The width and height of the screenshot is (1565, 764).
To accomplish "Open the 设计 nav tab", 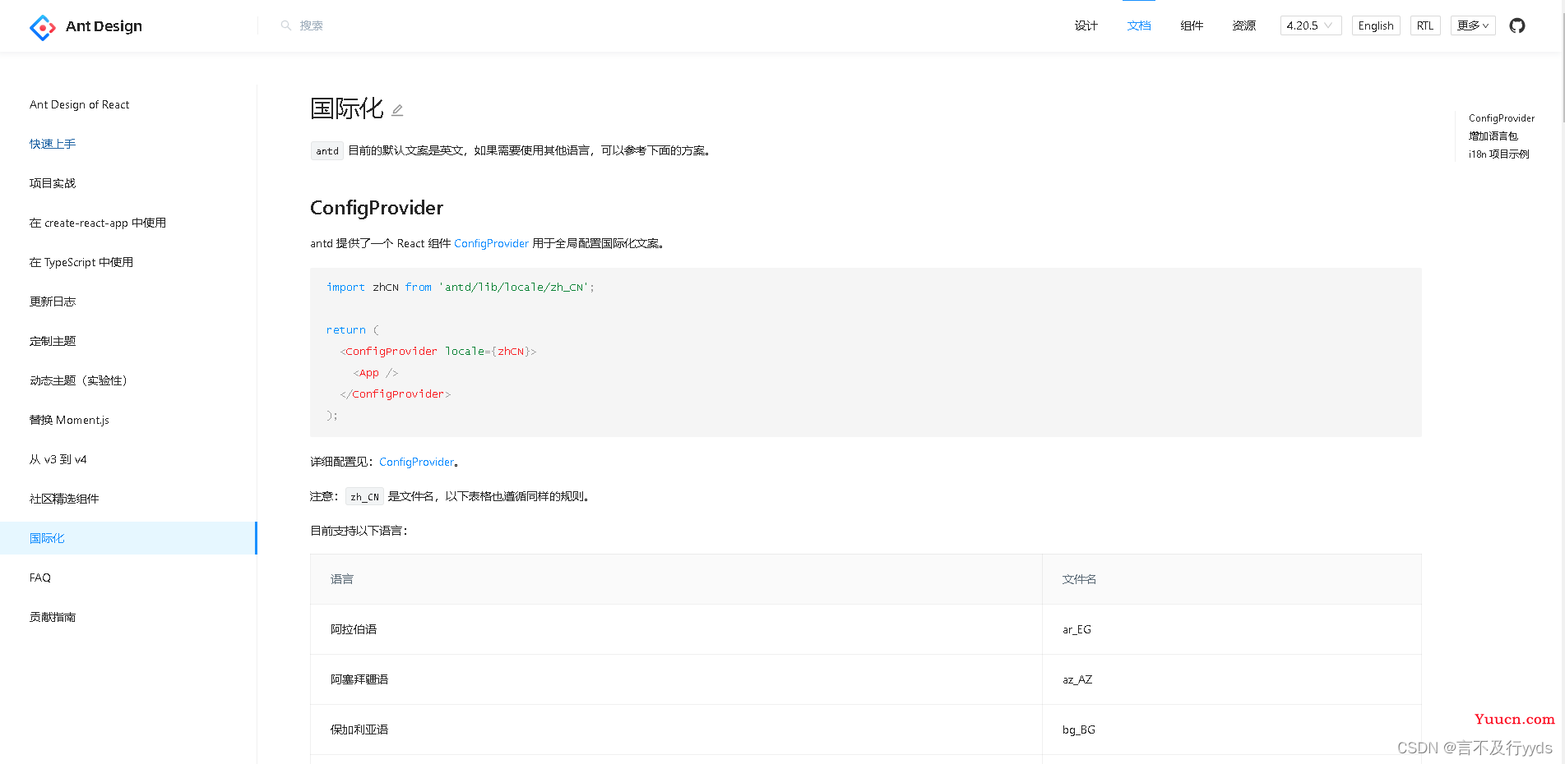I will (x=1086, y=25).
